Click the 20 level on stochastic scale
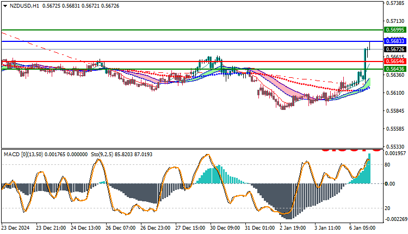 (x=387, y=208)
